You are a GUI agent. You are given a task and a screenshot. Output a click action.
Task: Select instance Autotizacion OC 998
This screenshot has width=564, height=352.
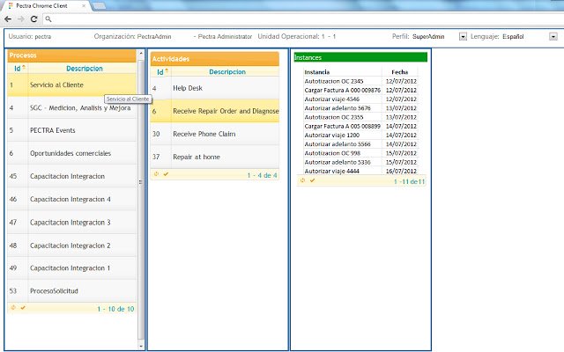tap(360, 153)
